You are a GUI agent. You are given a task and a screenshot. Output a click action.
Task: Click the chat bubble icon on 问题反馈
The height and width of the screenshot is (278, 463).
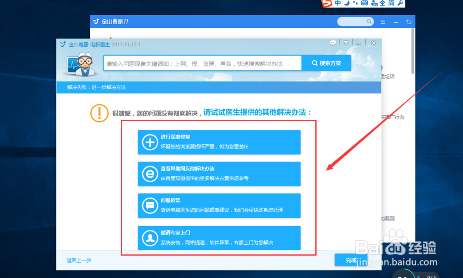point(150,205)
